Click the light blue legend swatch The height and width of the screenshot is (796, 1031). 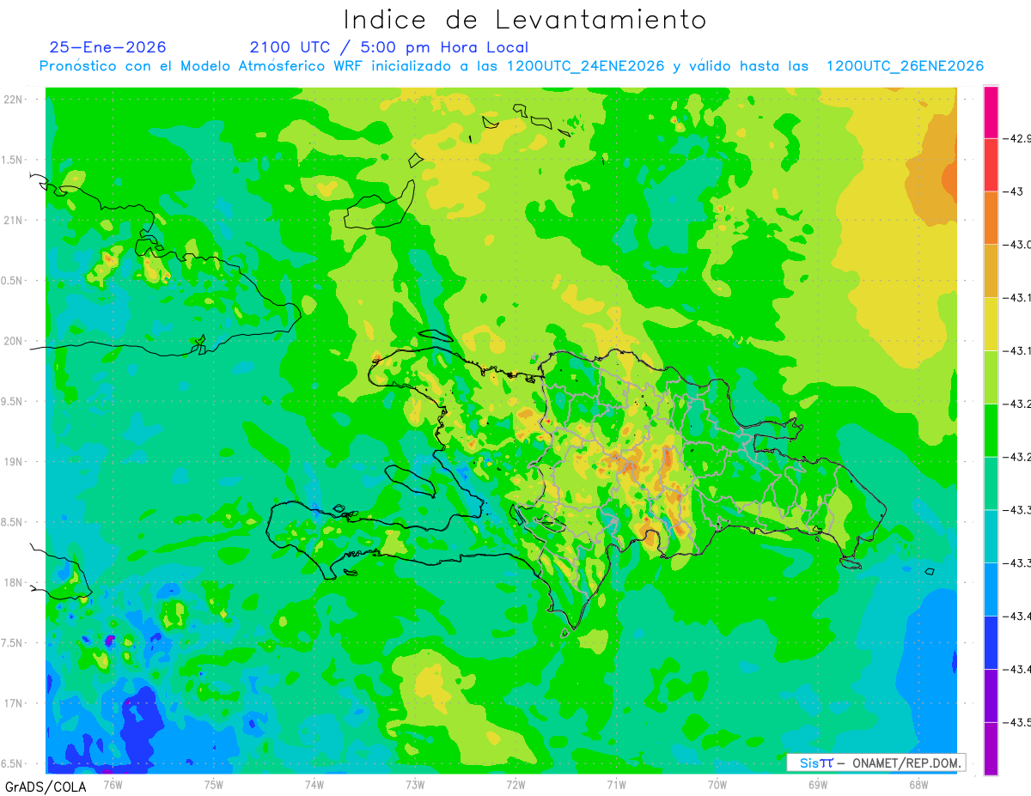coord(991,589)
